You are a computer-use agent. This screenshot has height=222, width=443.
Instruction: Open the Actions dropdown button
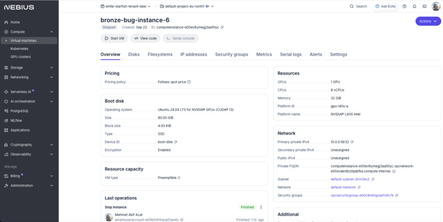[x=428, y=21]
